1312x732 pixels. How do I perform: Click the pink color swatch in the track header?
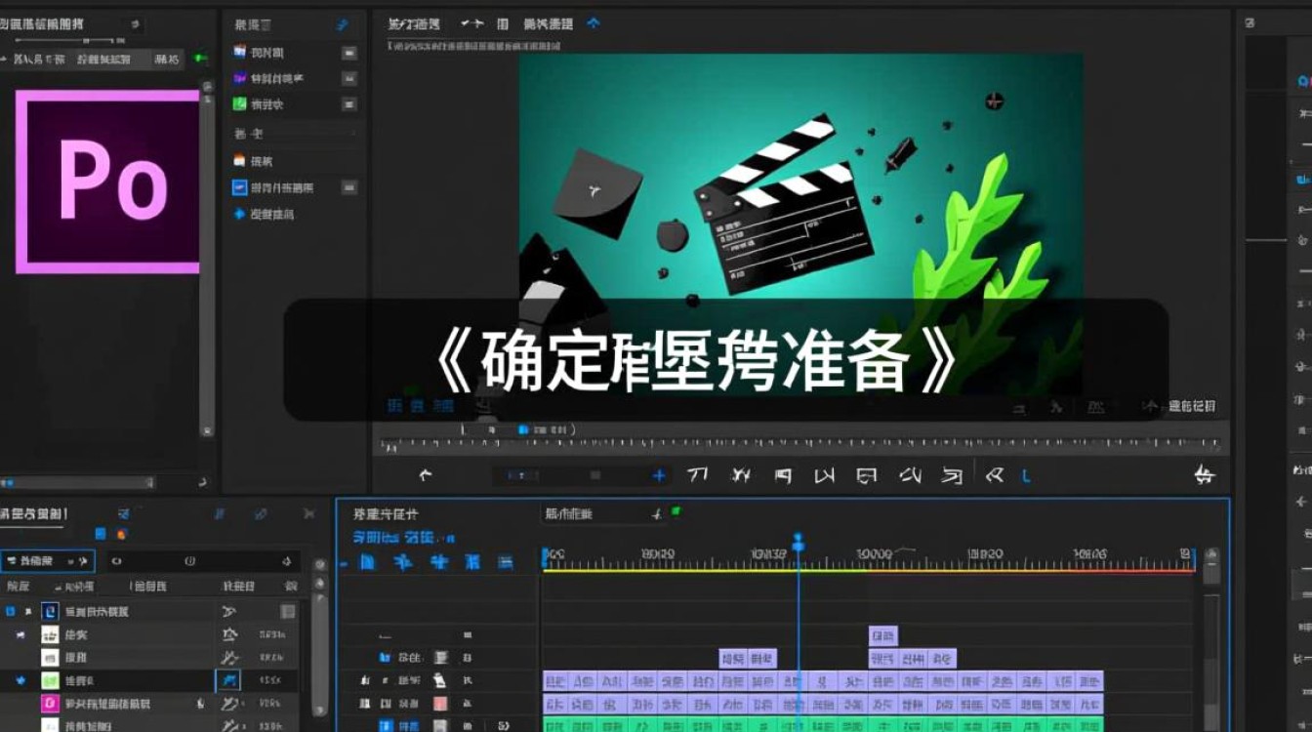coord(440,704)
